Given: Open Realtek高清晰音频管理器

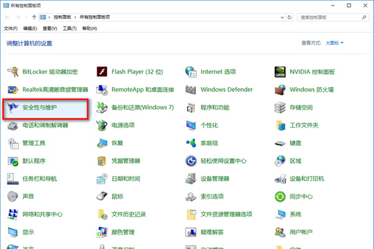Looking at the screenshot, I should pyautogui.click(x=55, y=90).
